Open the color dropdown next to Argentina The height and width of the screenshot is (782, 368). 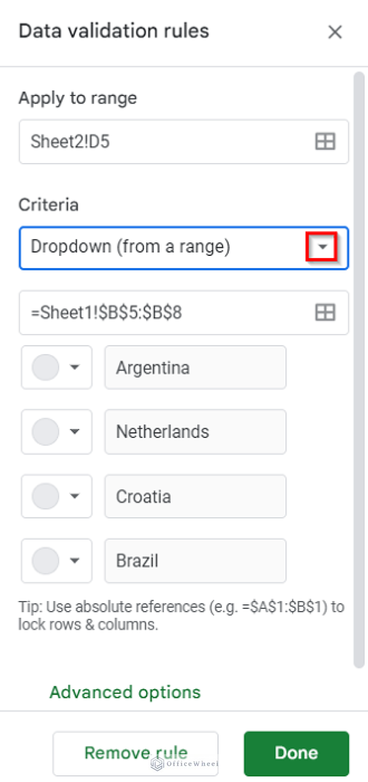coord(75,367)
